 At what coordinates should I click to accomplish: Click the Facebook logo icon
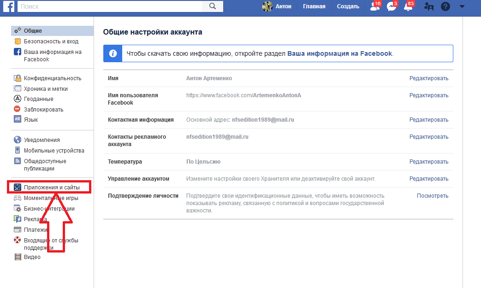(x=9, y=6)
